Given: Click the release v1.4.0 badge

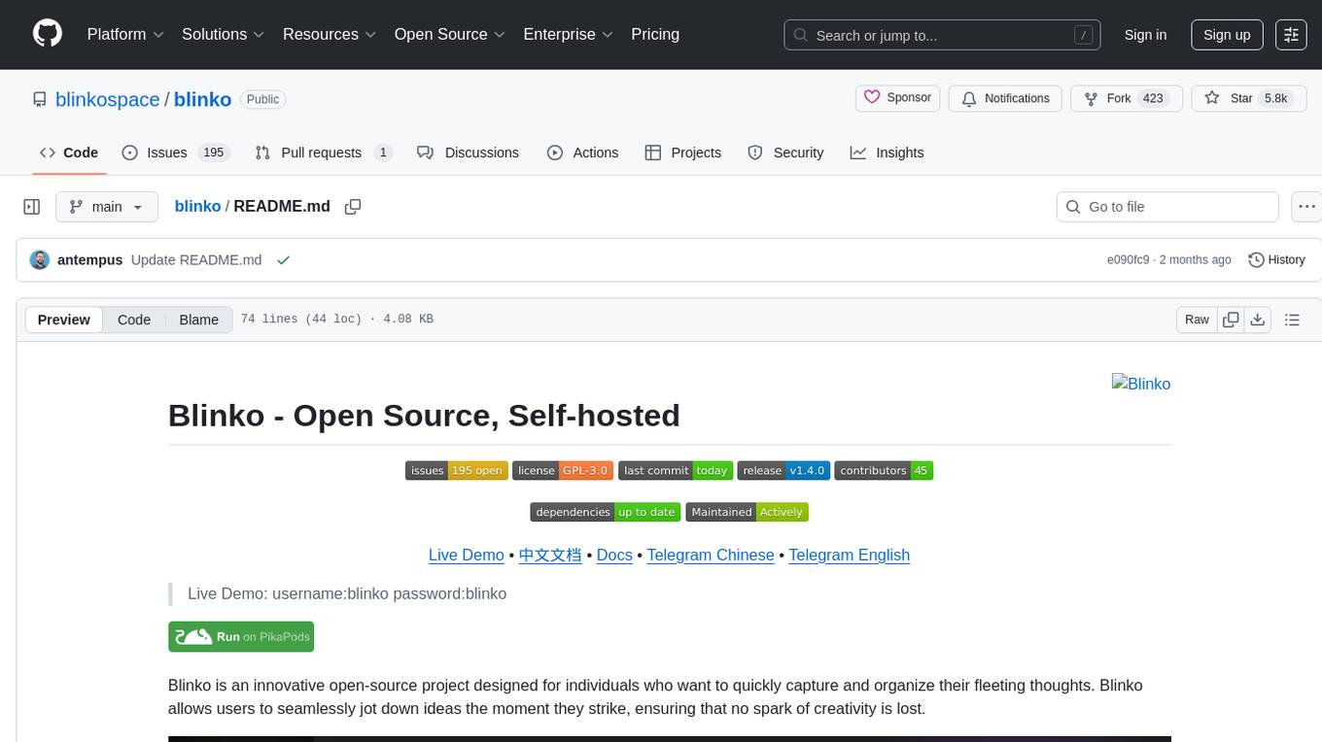Looking at the screenshot, I should 783,470.
